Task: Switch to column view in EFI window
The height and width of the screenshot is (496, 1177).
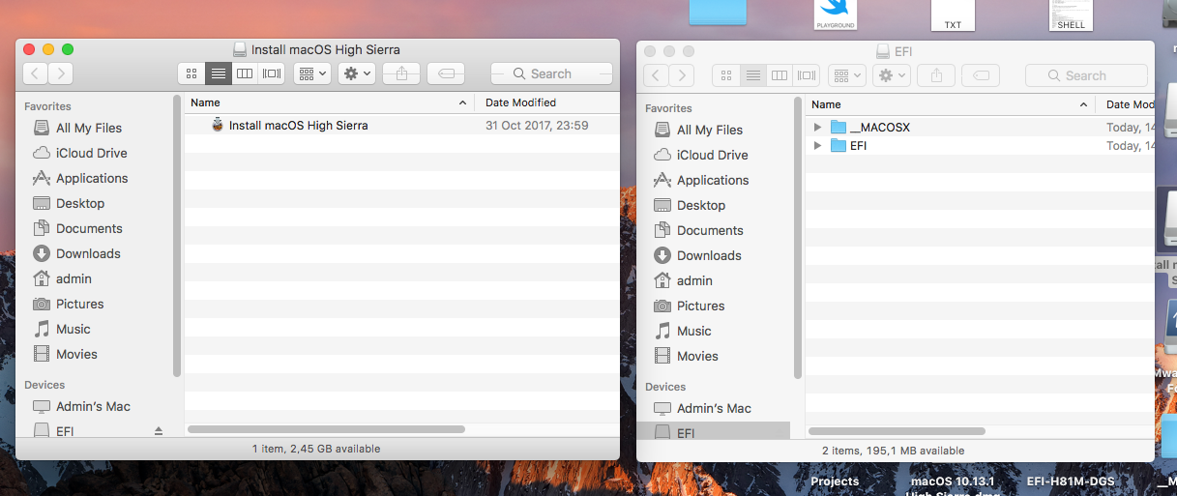Action: (x=780, y=75)
